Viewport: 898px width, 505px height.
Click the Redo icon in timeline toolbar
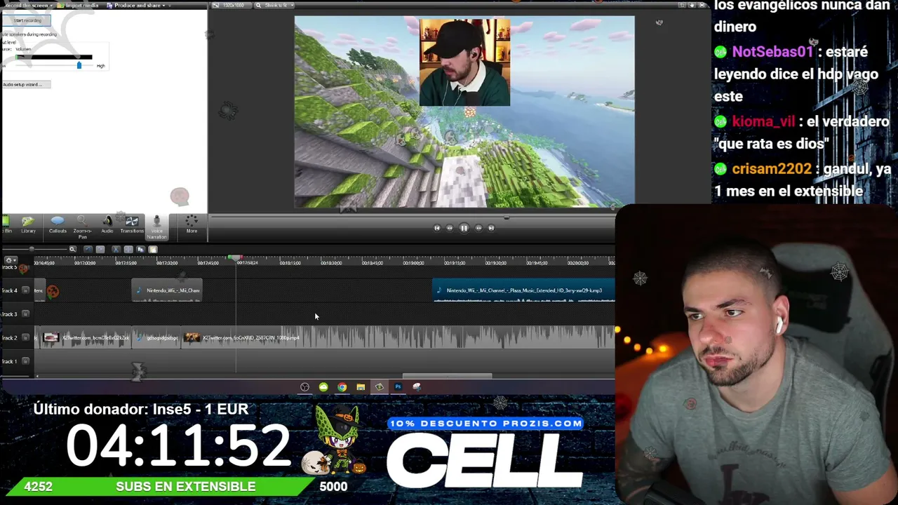pos(100,249)
